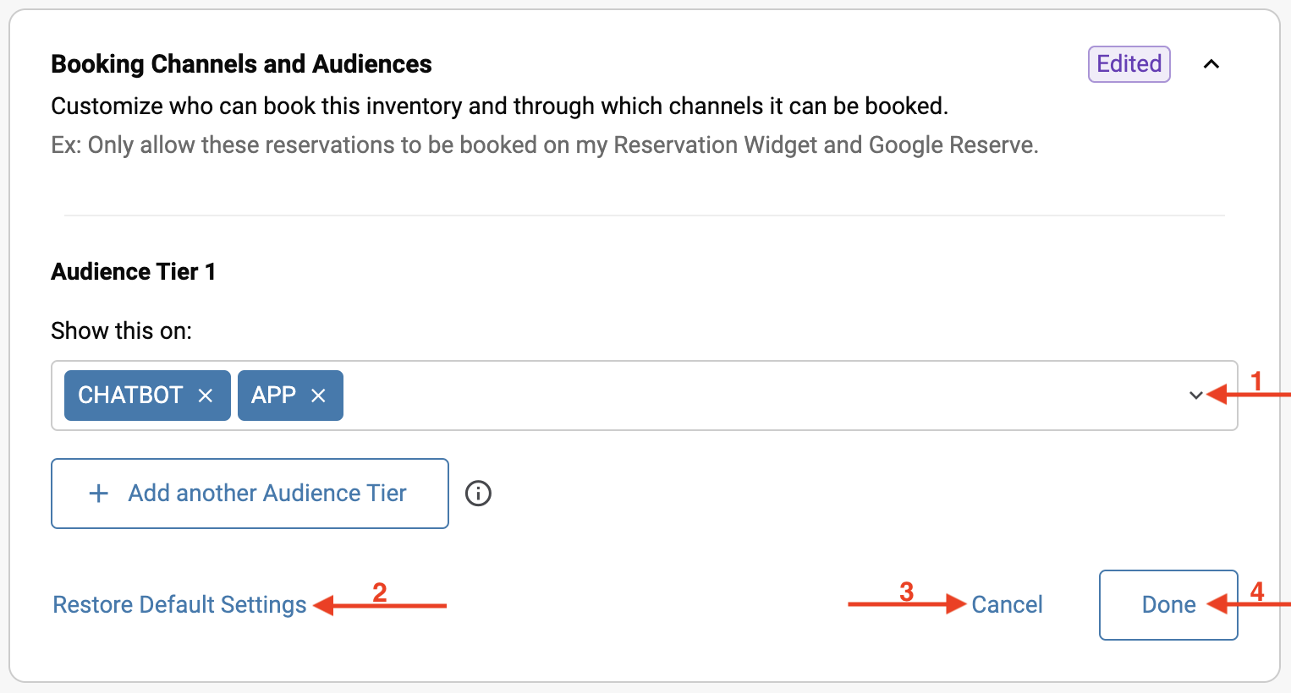Select the APP chip label

[x=273, y=396]
